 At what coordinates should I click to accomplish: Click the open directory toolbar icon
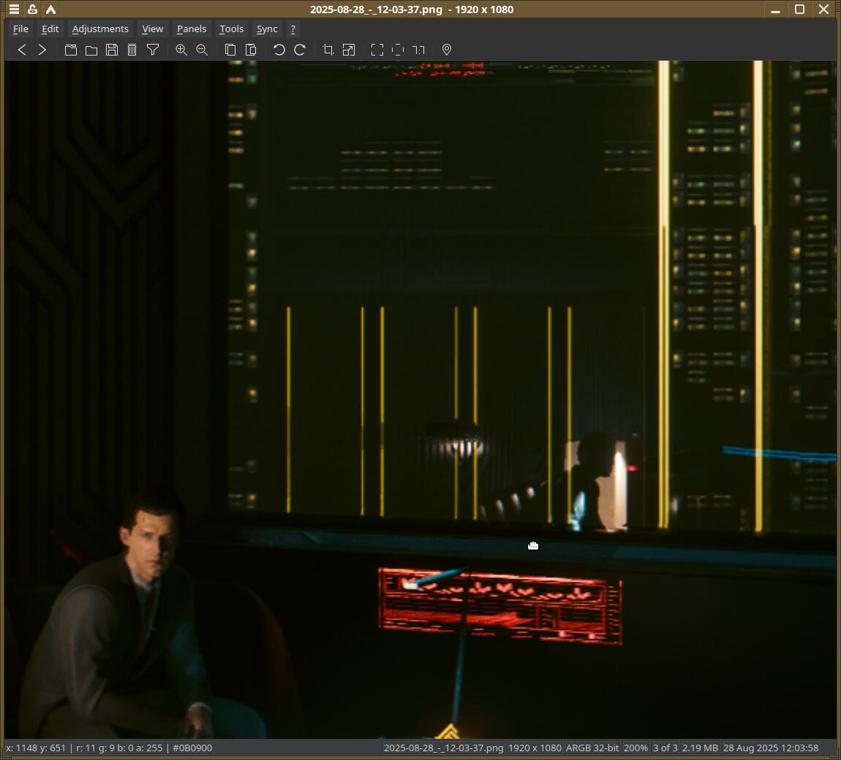coord(71,50)
